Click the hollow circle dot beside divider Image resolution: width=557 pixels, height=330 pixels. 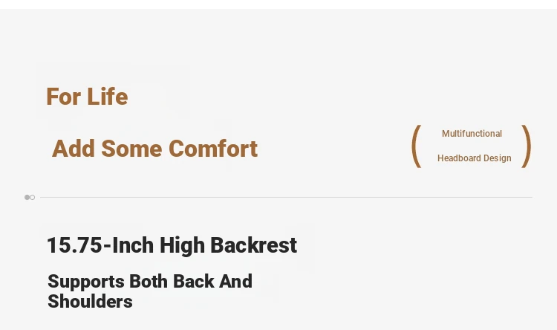(33, 198)
